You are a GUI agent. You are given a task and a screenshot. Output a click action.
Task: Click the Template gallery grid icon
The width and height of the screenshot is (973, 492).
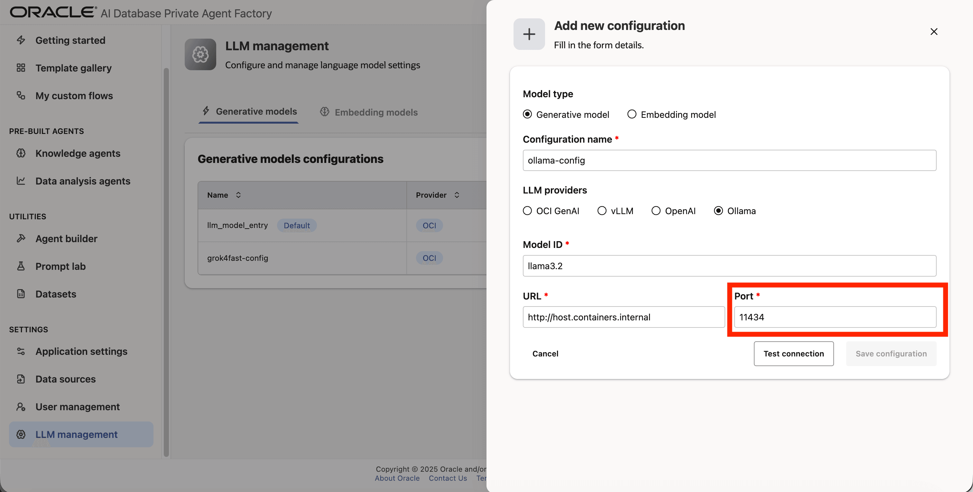point(21,68)
